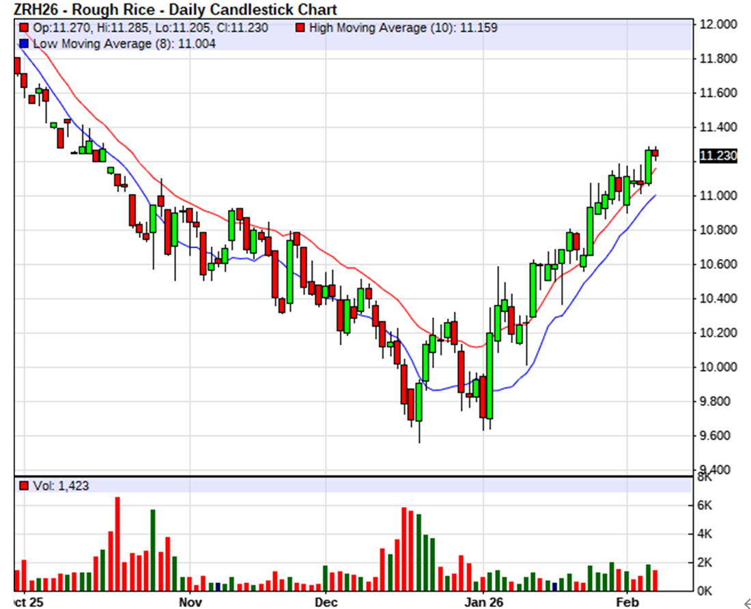Click the red OHLC legend square
The image size is (751, 609).
(x=24, y=28)
